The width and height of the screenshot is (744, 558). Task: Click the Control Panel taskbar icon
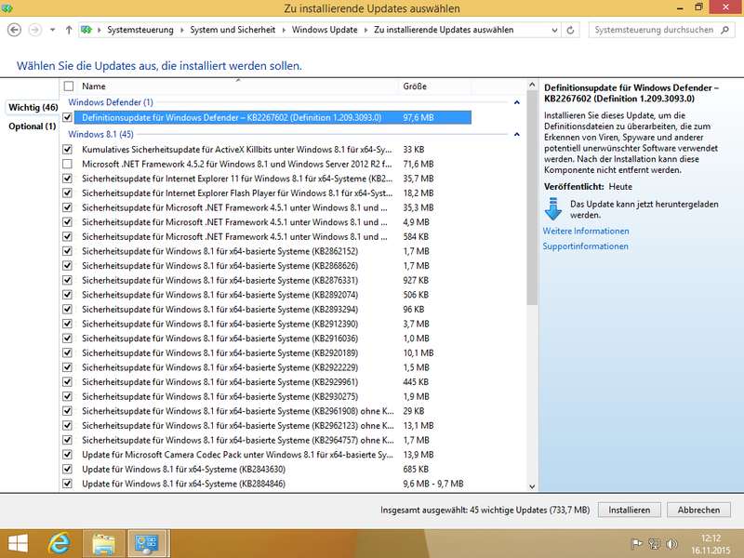147,544
